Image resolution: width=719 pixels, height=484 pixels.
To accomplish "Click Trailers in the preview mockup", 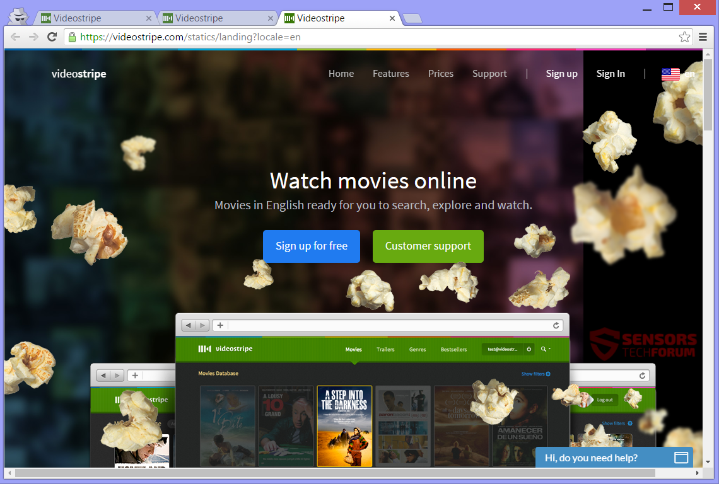I will click(385, 349).
